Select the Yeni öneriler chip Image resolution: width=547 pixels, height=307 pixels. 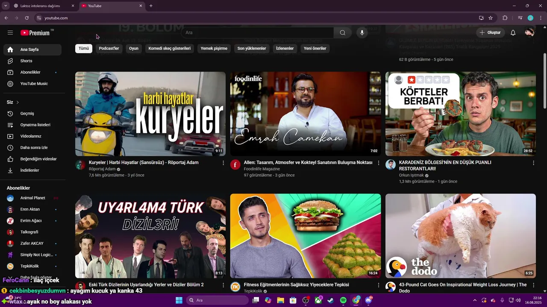(x=315, y=49)
